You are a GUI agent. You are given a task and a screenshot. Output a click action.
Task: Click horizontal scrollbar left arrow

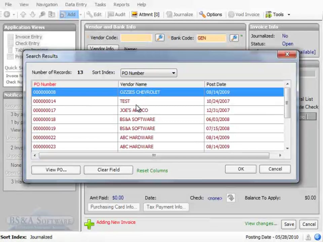pyautogui.click(x=35, y=155)
